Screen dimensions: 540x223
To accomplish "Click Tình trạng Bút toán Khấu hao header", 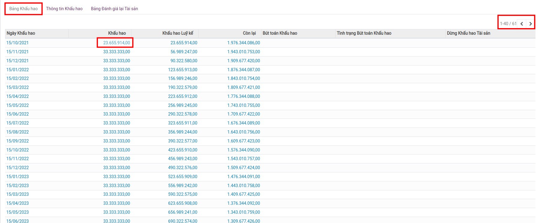I will click(x=364, y=33).
